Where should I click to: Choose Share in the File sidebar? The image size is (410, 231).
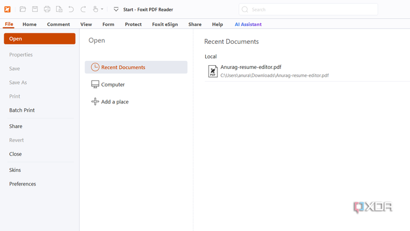16,126
